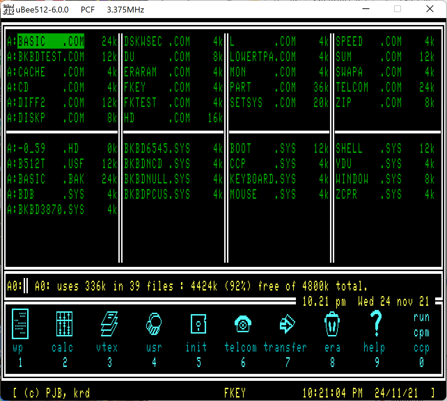Click the transfer arrow icon
Screen dimensions: 447x401
[287, 324]
